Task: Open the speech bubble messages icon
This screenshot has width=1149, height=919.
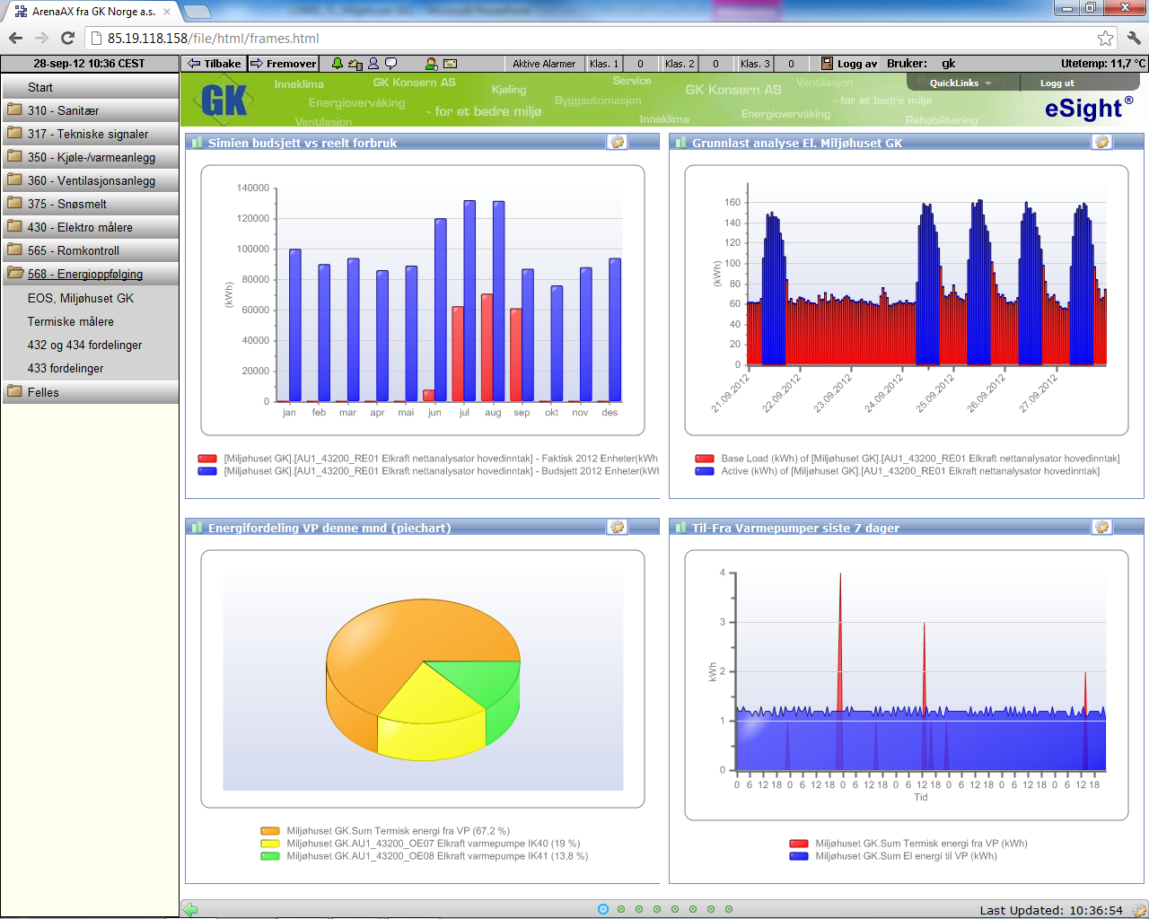Action: tap(391, 64)
